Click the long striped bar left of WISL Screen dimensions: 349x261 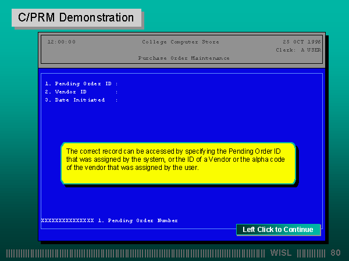(137, 253)
